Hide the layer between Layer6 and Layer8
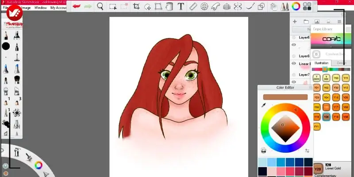Viewport: 354px width, 177px height. coord(294,45)
